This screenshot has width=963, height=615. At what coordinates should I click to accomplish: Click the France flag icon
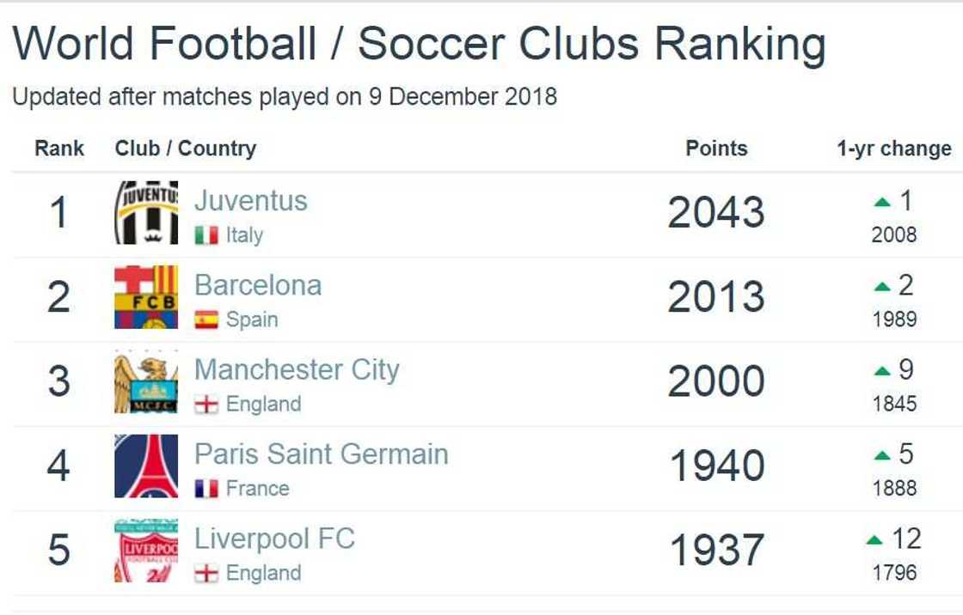pyautogui.click(x=206, y=489)
